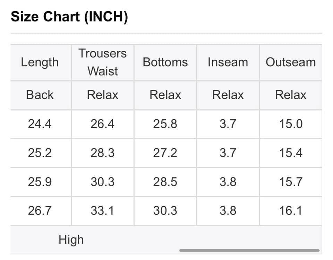This screenshot has height=260, width=333.
Task: Click the High label in bottom row
Action: [71, 240]
